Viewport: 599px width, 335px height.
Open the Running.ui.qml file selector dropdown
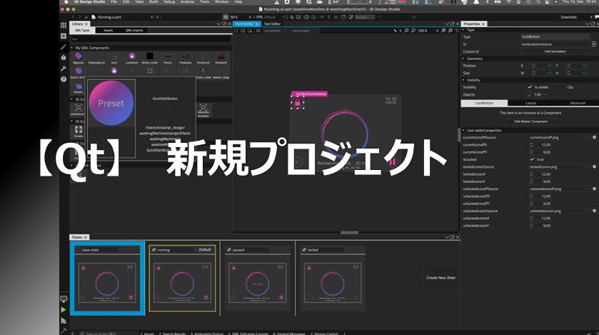(x=152, y=17)
